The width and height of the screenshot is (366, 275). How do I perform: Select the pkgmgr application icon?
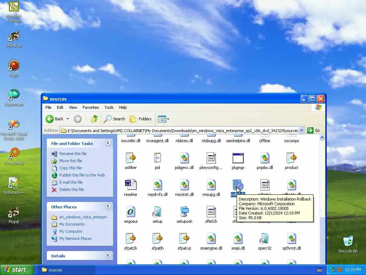[238, 158]
